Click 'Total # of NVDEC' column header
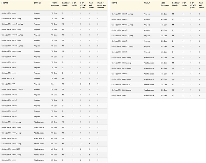 coord(202,5)
